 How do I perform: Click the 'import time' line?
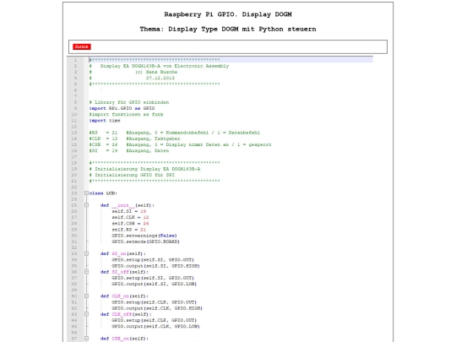105,121
